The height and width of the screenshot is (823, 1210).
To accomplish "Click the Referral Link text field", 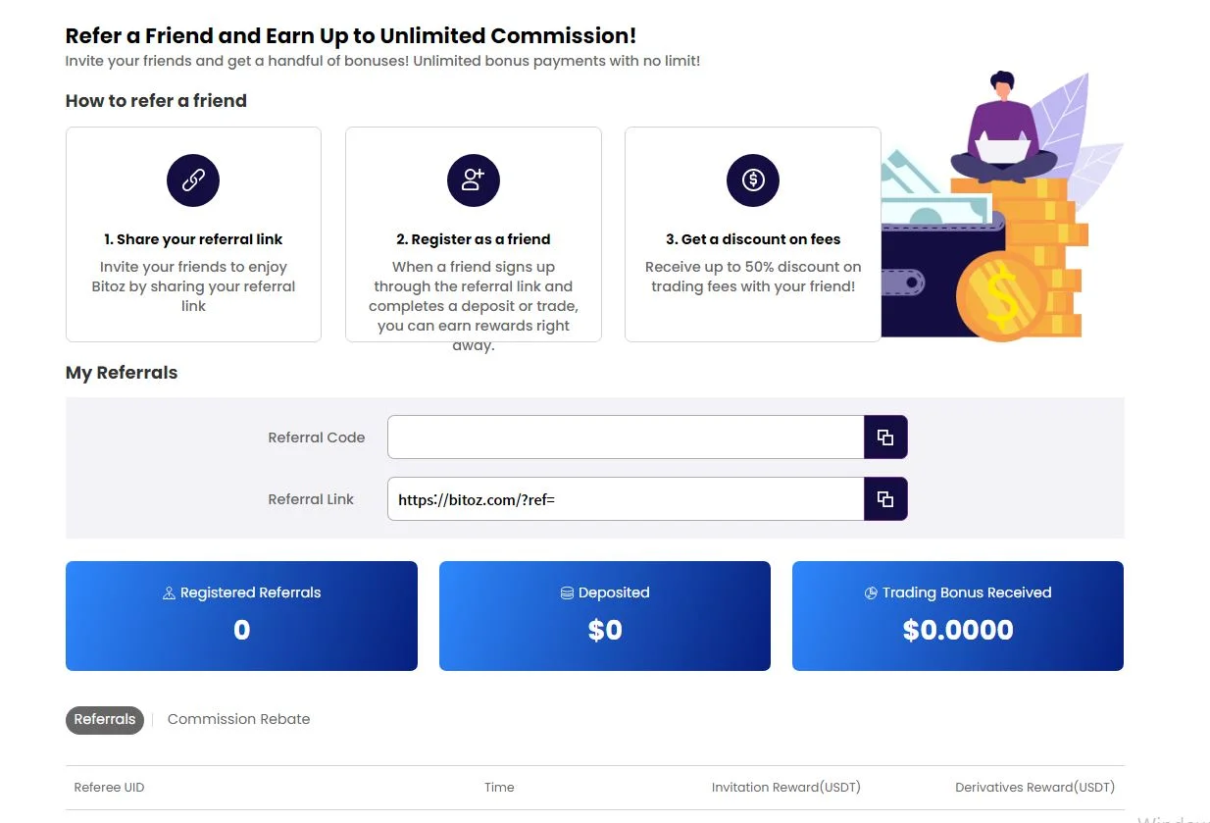I will 626,499.
